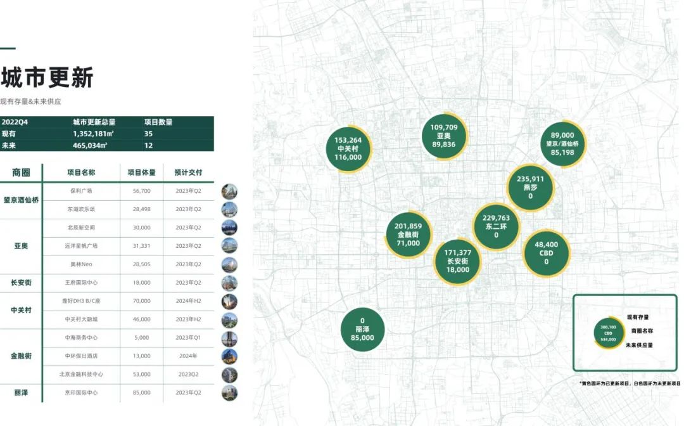The height and width of the screenshot is (426, 684).
Task: Select the 亚奥 circle marker
Action: click(x=444, y=136)
